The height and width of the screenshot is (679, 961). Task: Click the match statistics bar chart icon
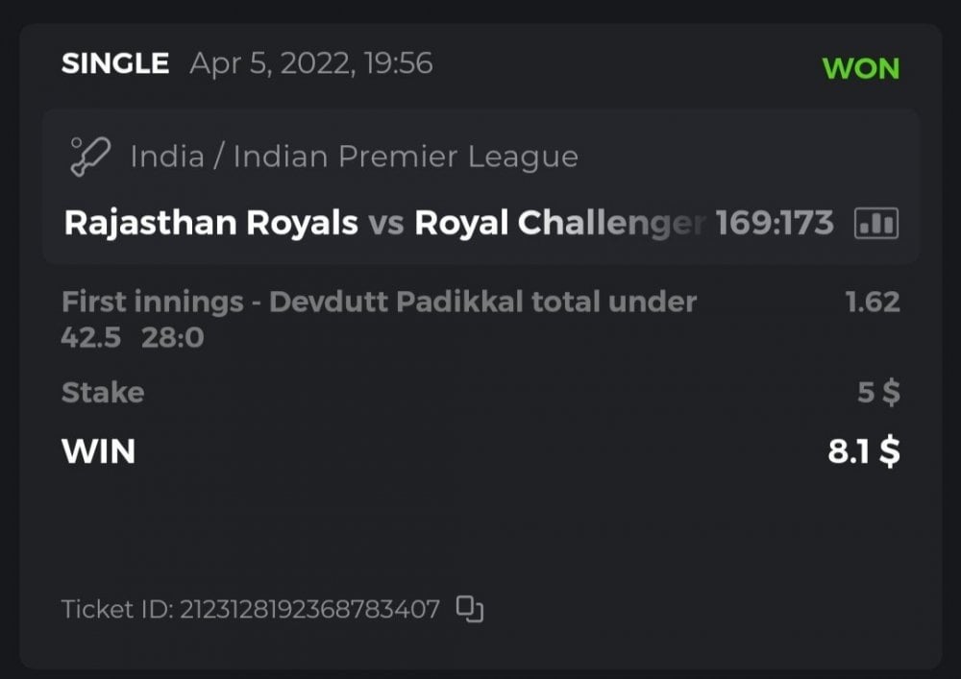click(875, 224)
